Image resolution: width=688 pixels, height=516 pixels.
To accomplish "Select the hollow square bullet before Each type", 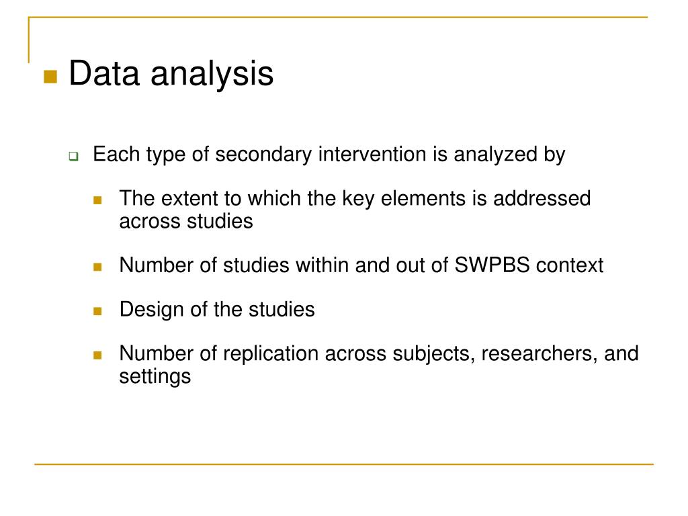I will (74, 156).
